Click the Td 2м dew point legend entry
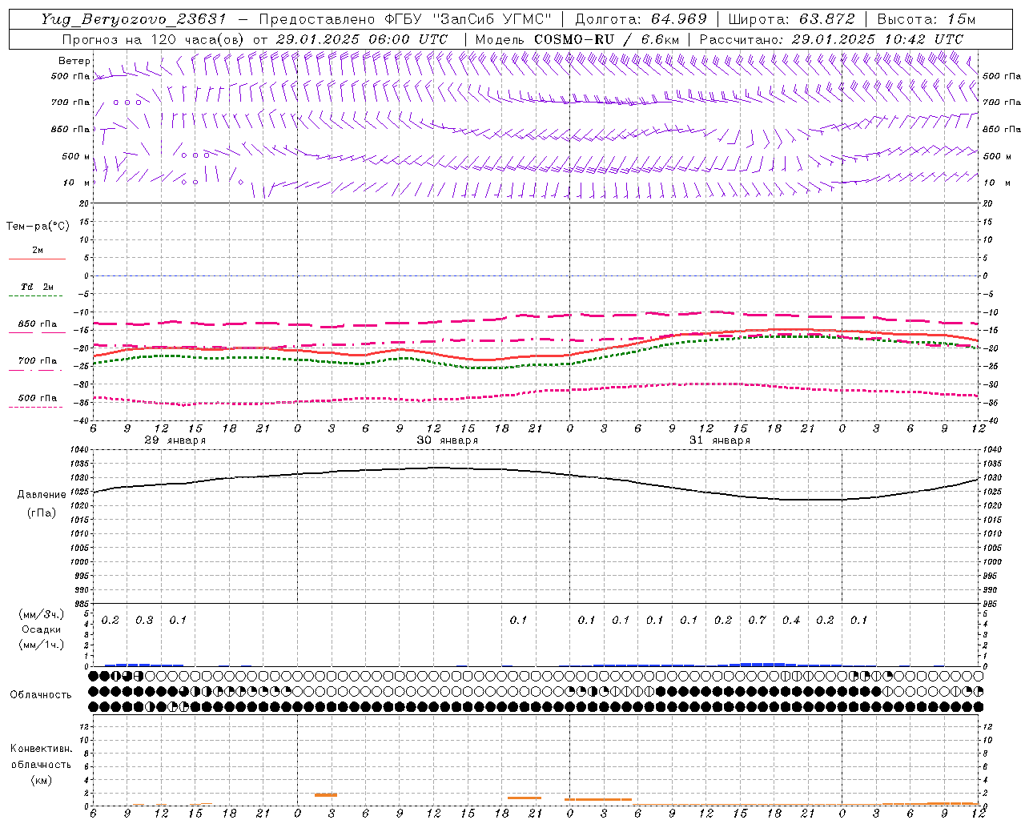 (38, 287)
